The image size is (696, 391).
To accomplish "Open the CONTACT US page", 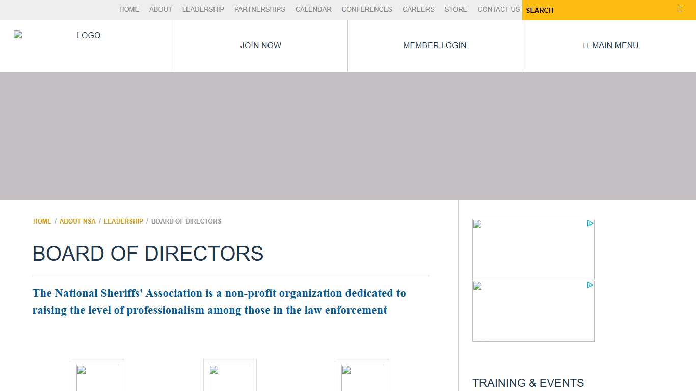I will (x=498, y=9).
